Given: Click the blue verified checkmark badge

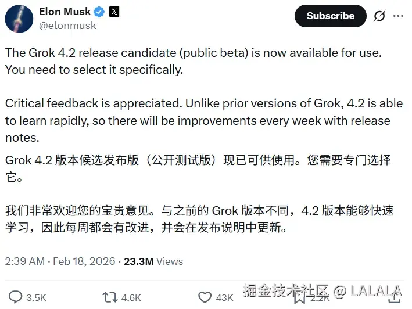Looking at the screenshot, I should (x=99, y=12).
